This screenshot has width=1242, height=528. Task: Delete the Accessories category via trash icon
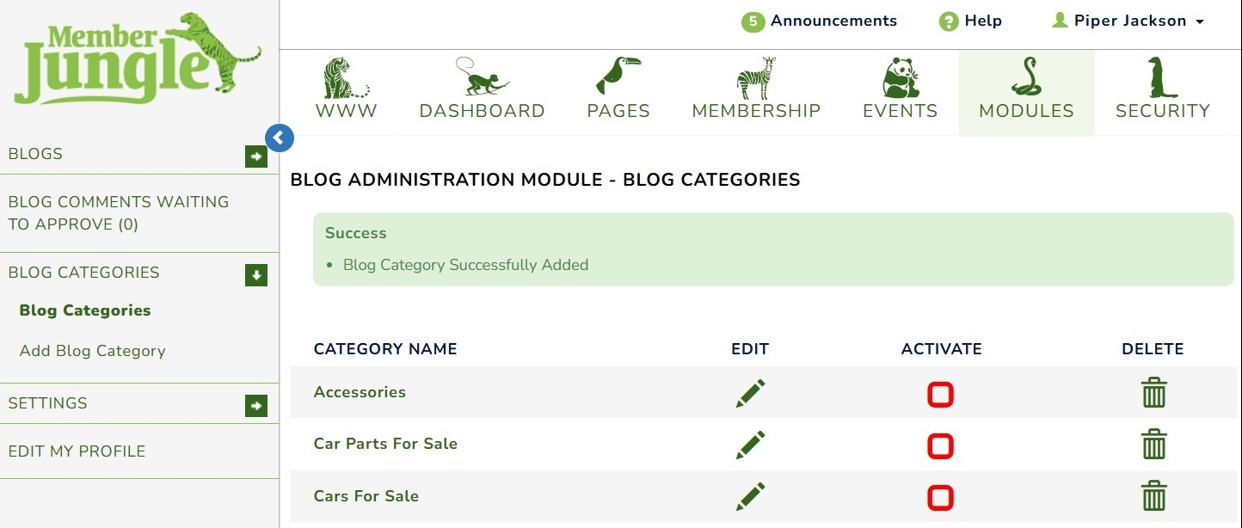pyautogui.click(x=1153, y=393)
